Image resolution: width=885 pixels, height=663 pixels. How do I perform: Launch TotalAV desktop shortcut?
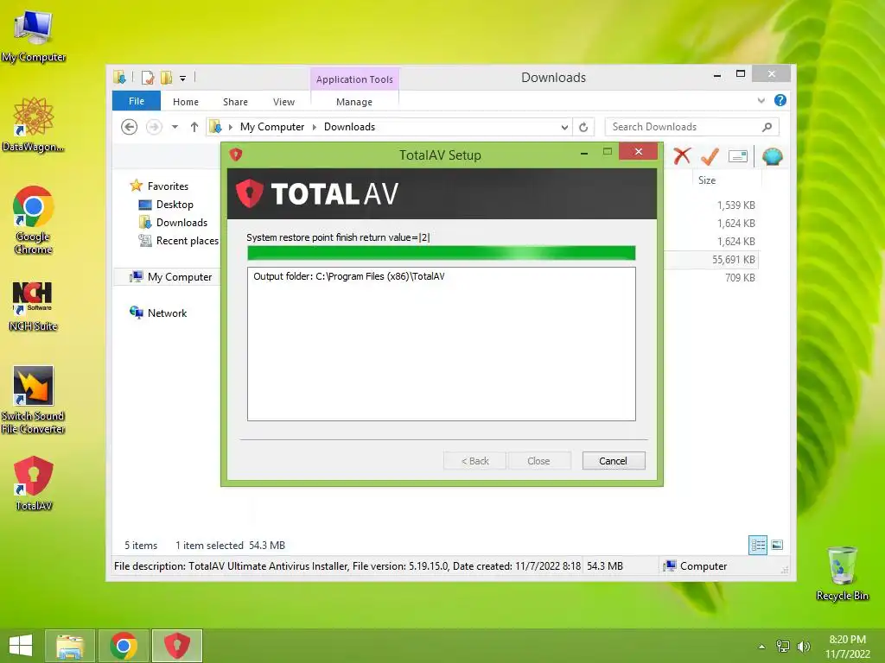click(x=34, y=483)
